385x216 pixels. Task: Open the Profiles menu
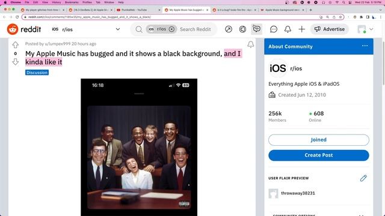pos(87,2)
